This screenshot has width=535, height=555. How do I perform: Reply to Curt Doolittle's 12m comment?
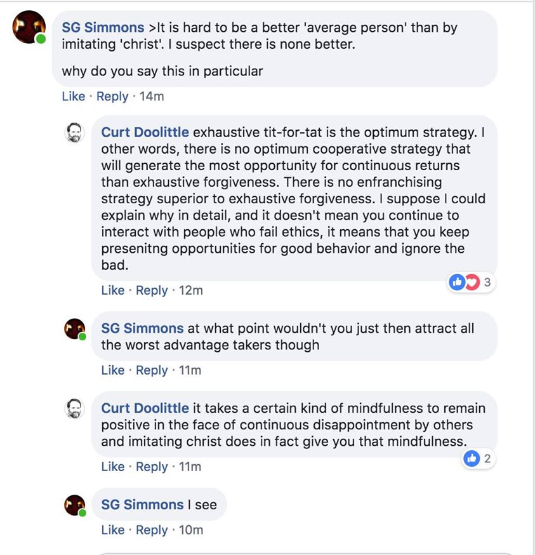(152, 290)
